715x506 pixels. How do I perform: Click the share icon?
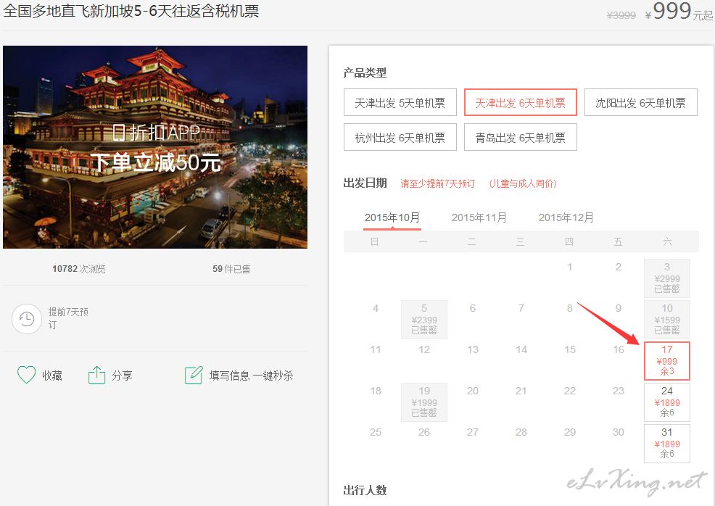coord(96,375)
